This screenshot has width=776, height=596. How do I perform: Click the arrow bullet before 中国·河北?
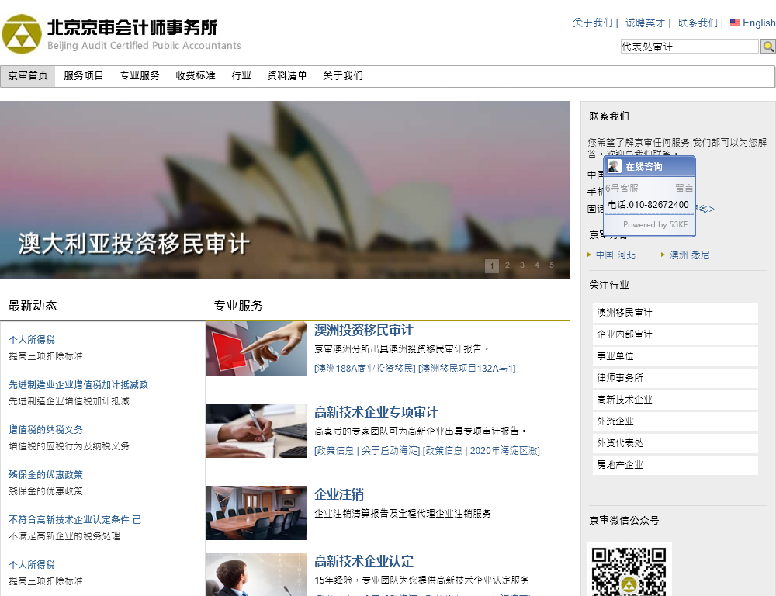click(590, 255)
